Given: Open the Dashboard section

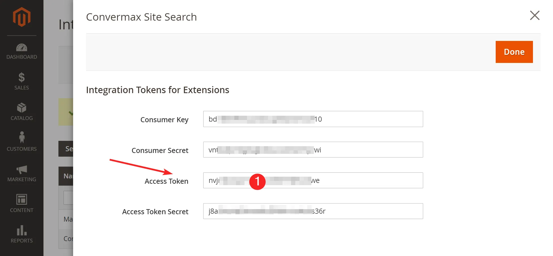Looking at the screenshot, I should [x=21, y=51].
